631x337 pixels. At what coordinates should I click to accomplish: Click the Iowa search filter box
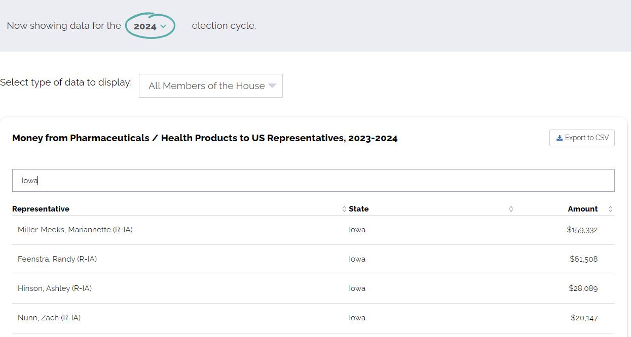coord(312,180)
